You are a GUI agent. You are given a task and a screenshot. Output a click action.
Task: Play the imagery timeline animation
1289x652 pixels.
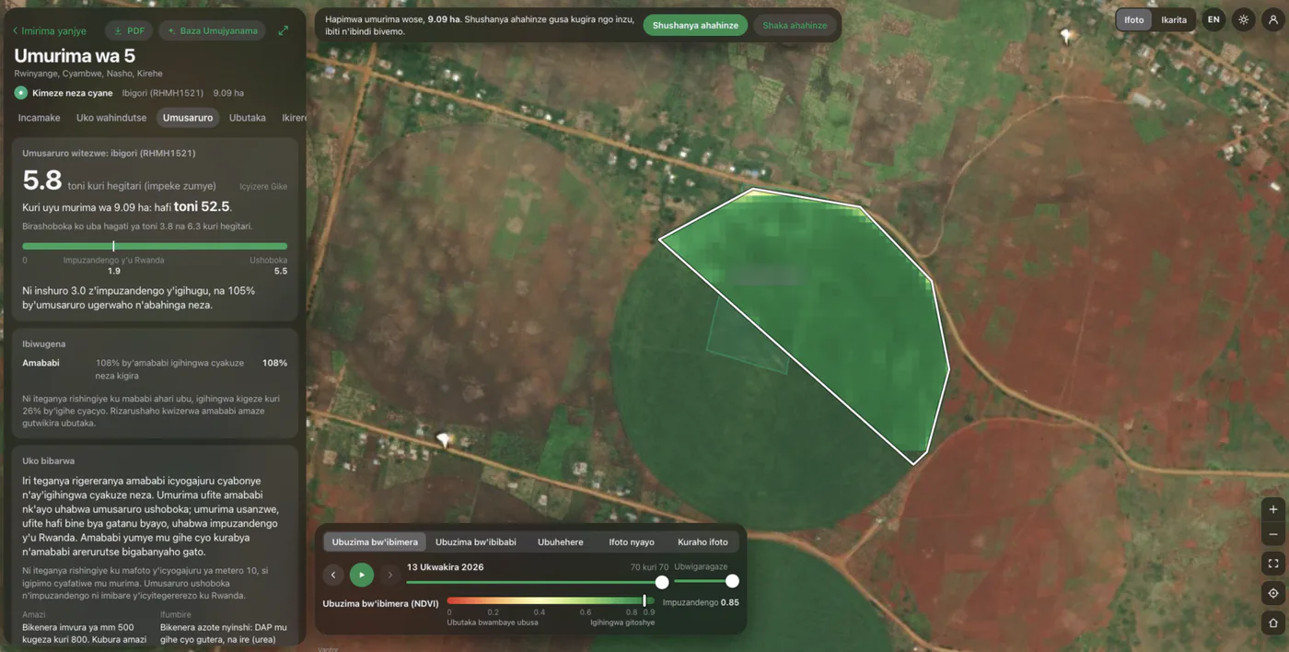[362, 575]
